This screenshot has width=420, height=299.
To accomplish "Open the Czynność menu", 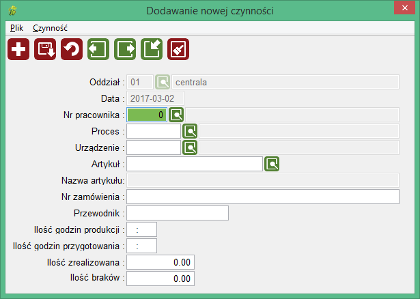I will click(x=50, y=29).
